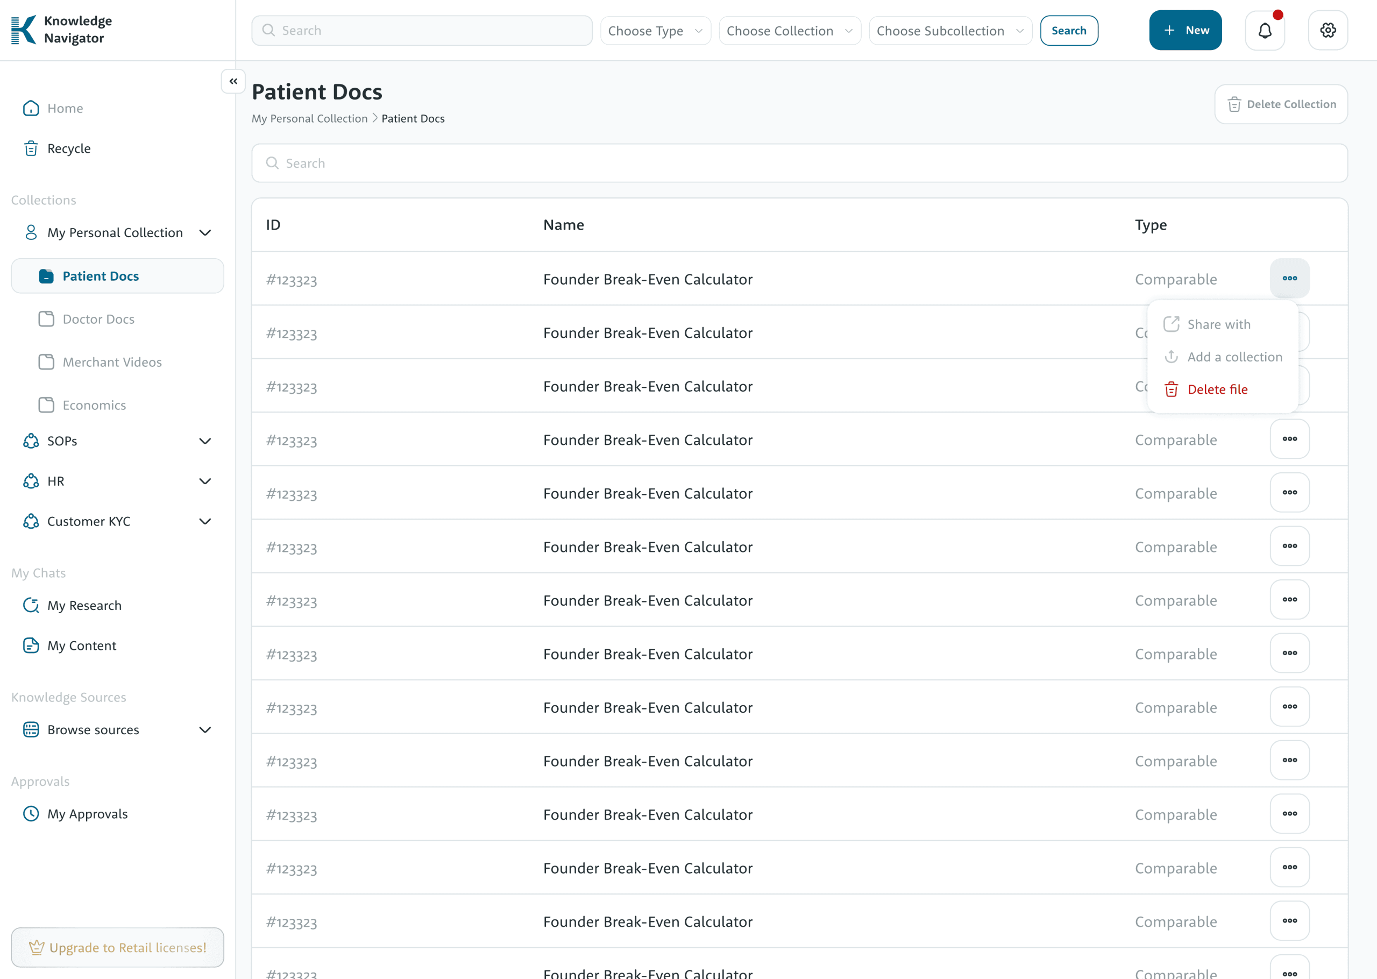Image resolution: width=1377 pixels, height=979 pixels.
Task: Collapse the sidebar with double-chevron button
Action: point(233,81)
